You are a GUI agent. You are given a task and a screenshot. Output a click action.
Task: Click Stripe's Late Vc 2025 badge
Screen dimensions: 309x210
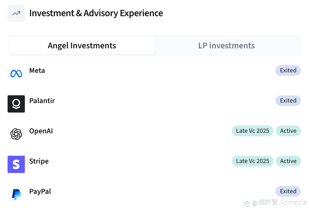[x=253, y=161]
